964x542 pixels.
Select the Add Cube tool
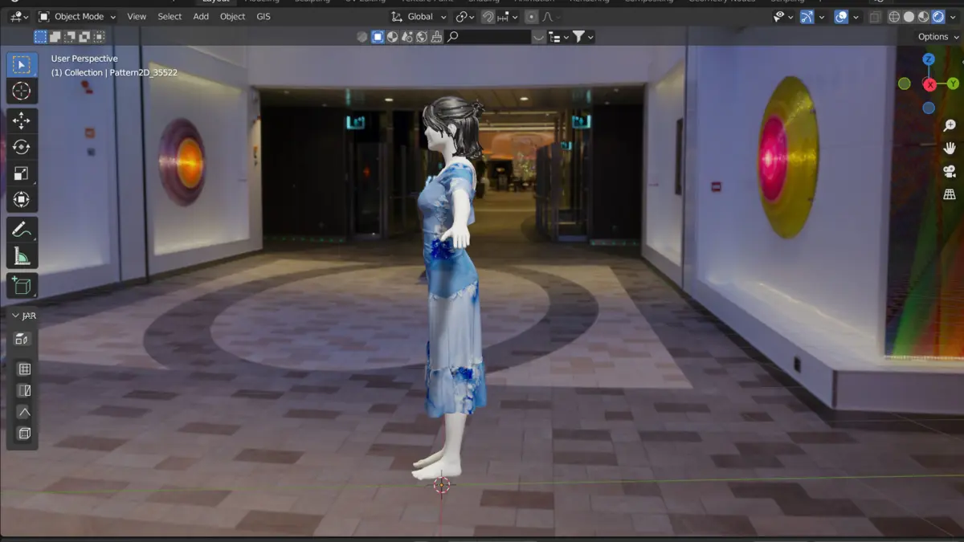tap(22, 286)
